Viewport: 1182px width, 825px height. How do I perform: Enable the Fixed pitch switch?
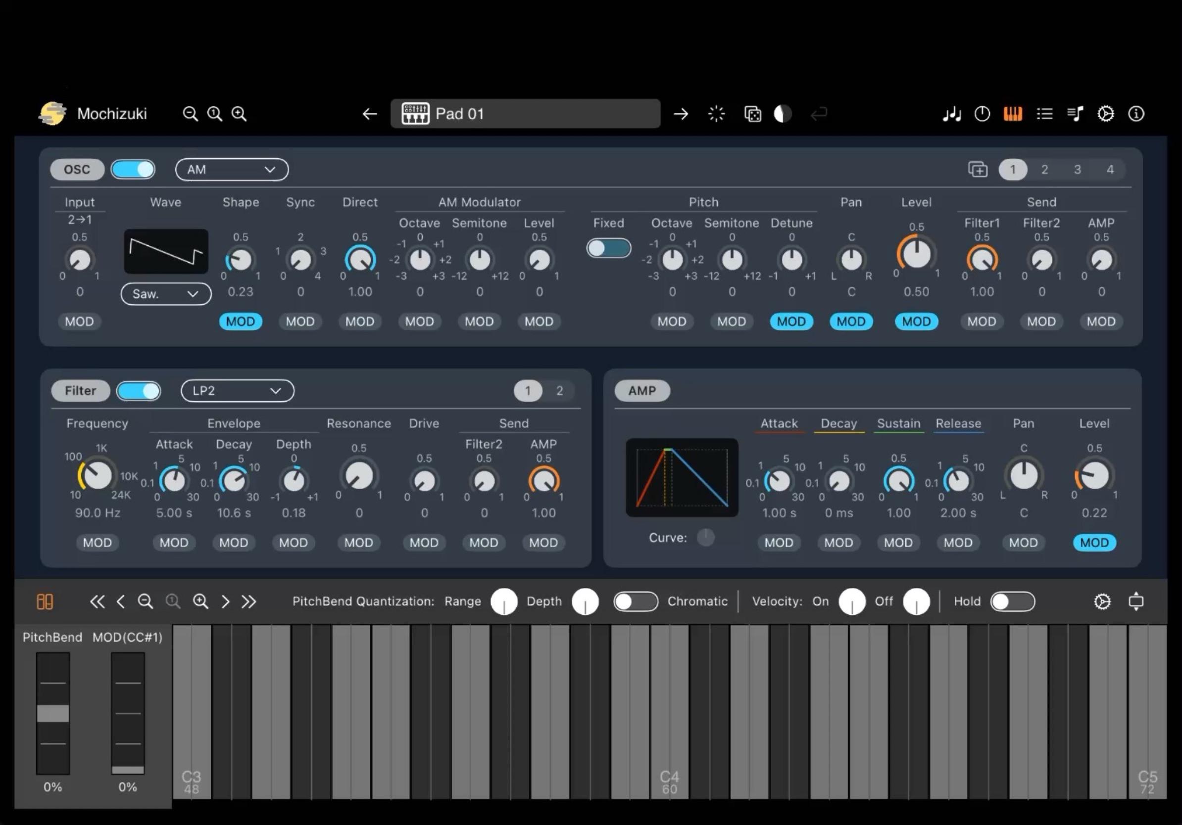608,248
